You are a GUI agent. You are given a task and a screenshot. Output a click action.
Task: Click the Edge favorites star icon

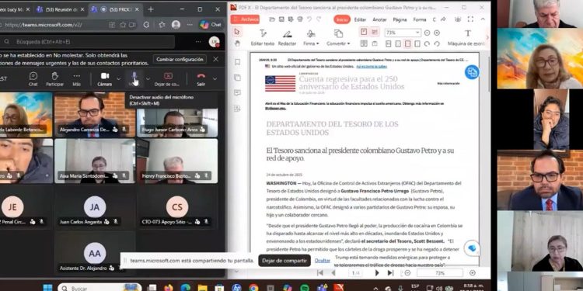[162, 25]
